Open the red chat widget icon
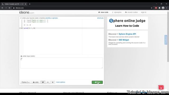The image size is (169, 95). (161, 87)
